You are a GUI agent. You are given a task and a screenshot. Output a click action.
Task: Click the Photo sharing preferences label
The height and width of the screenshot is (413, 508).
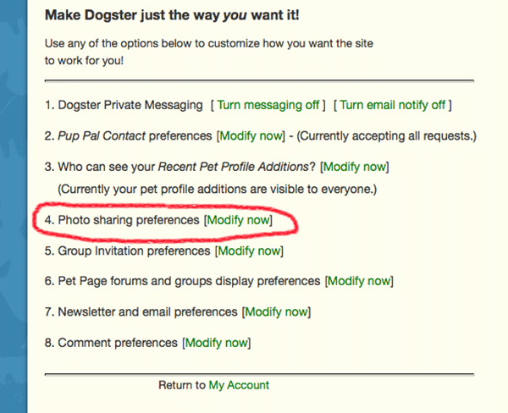click(129, 220)
